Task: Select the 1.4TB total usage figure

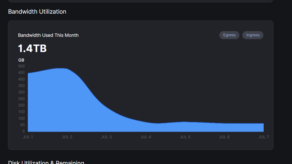Action: (x=32, y=48)
